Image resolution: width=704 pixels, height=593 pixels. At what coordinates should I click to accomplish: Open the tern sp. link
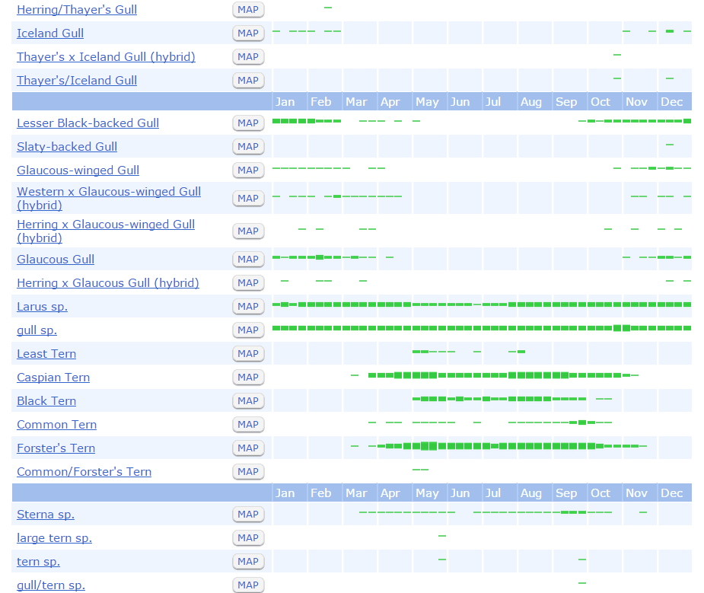(39, 562)
